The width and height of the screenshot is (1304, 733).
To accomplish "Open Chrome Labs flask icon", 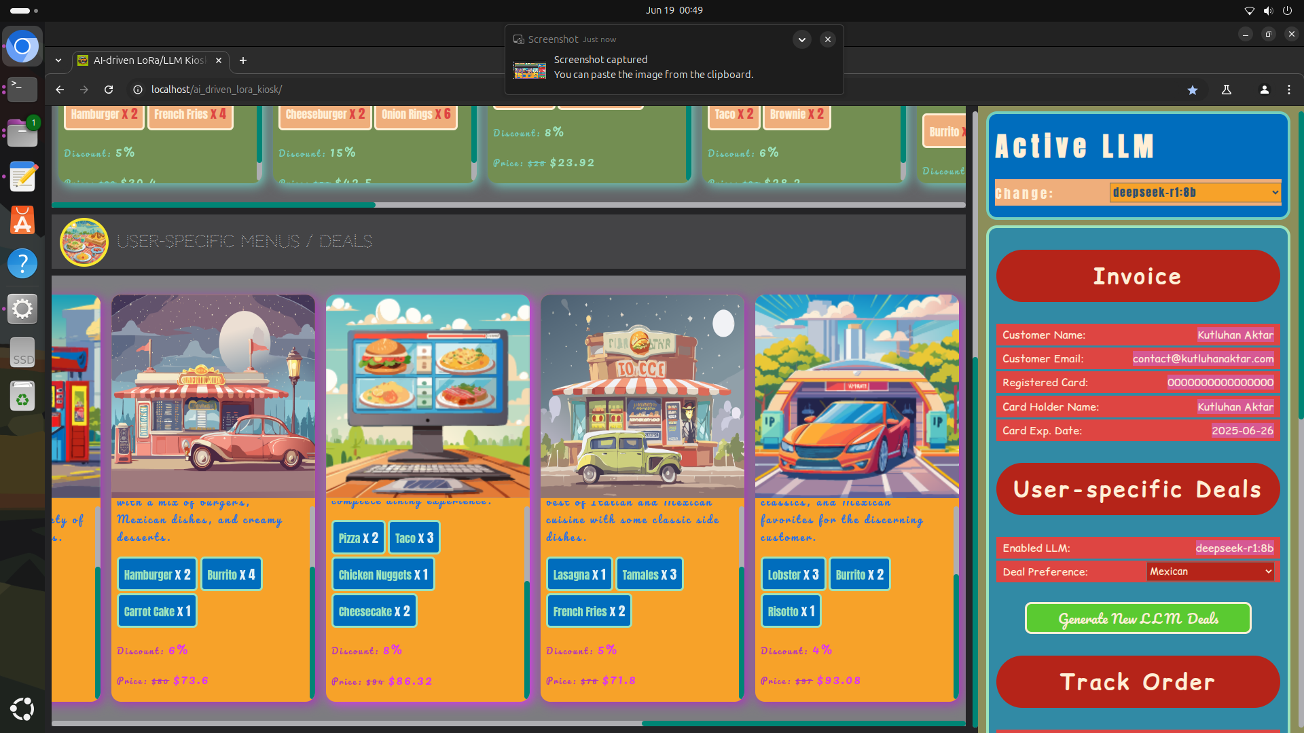I will [x=1227, y=90].
